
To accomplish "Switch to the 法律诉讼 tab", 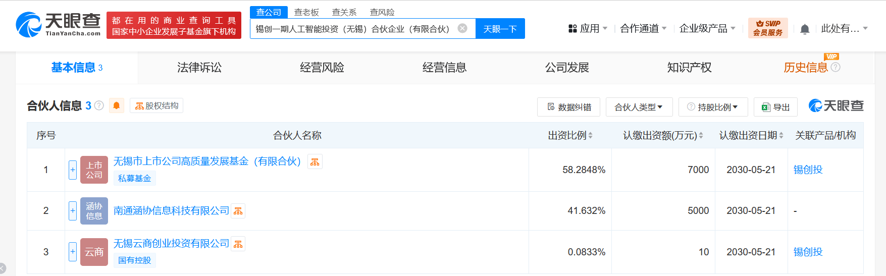I will pos(199,68).
